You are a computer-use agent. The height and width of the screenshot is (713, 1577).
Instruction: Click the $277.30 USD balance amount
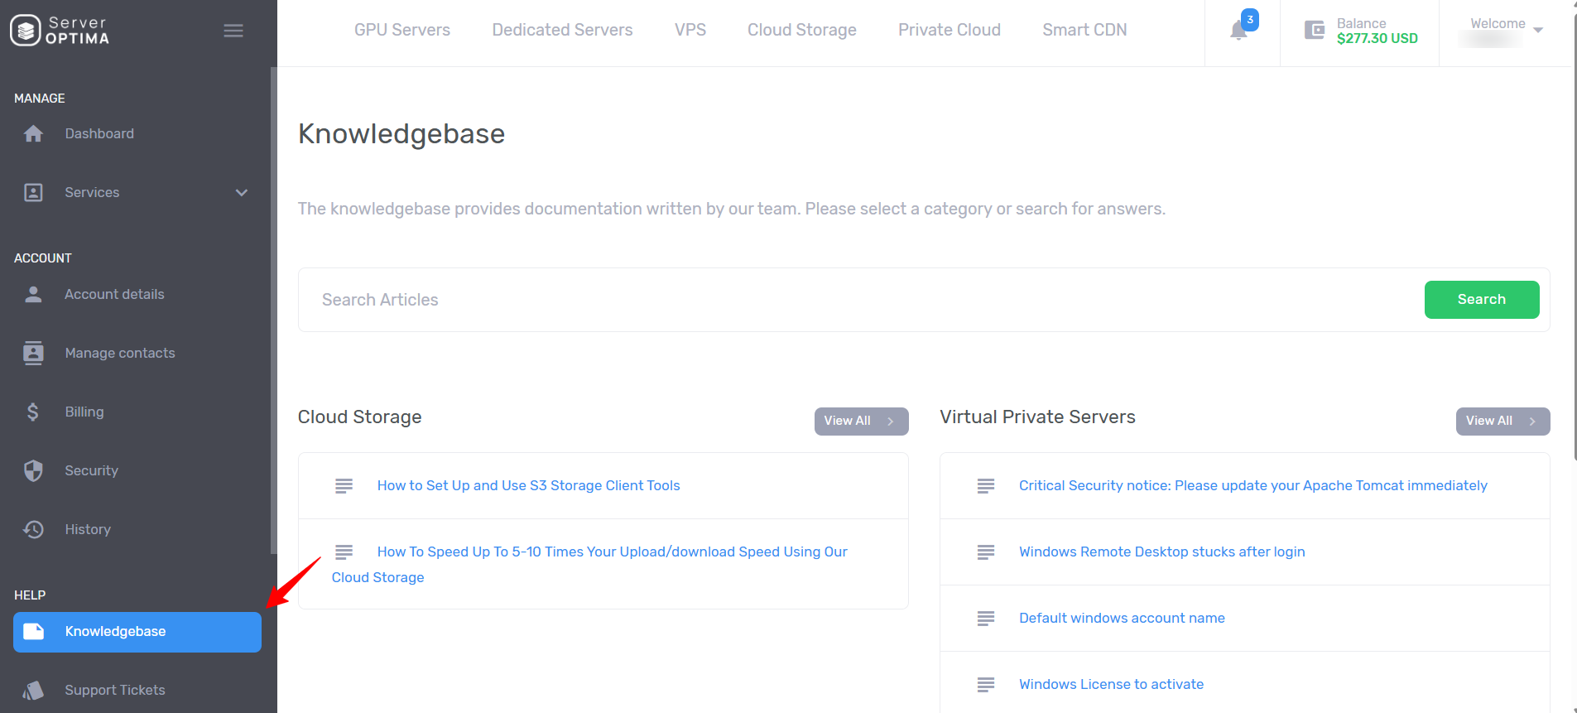tap(1377, 38)
